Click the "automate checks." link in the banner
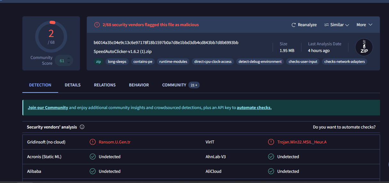Screen dimensions: 389x183 click(254, 108)
